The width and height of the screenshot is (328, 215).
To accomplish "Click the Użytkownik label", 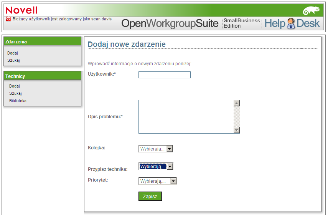I will coord(102,74).
